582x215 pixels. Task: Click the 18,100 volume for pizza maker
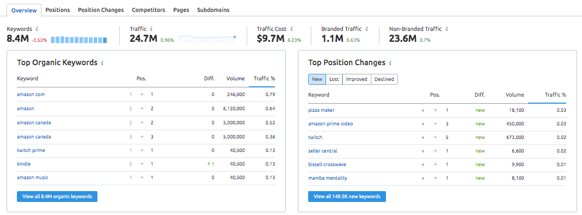point(517,110)
